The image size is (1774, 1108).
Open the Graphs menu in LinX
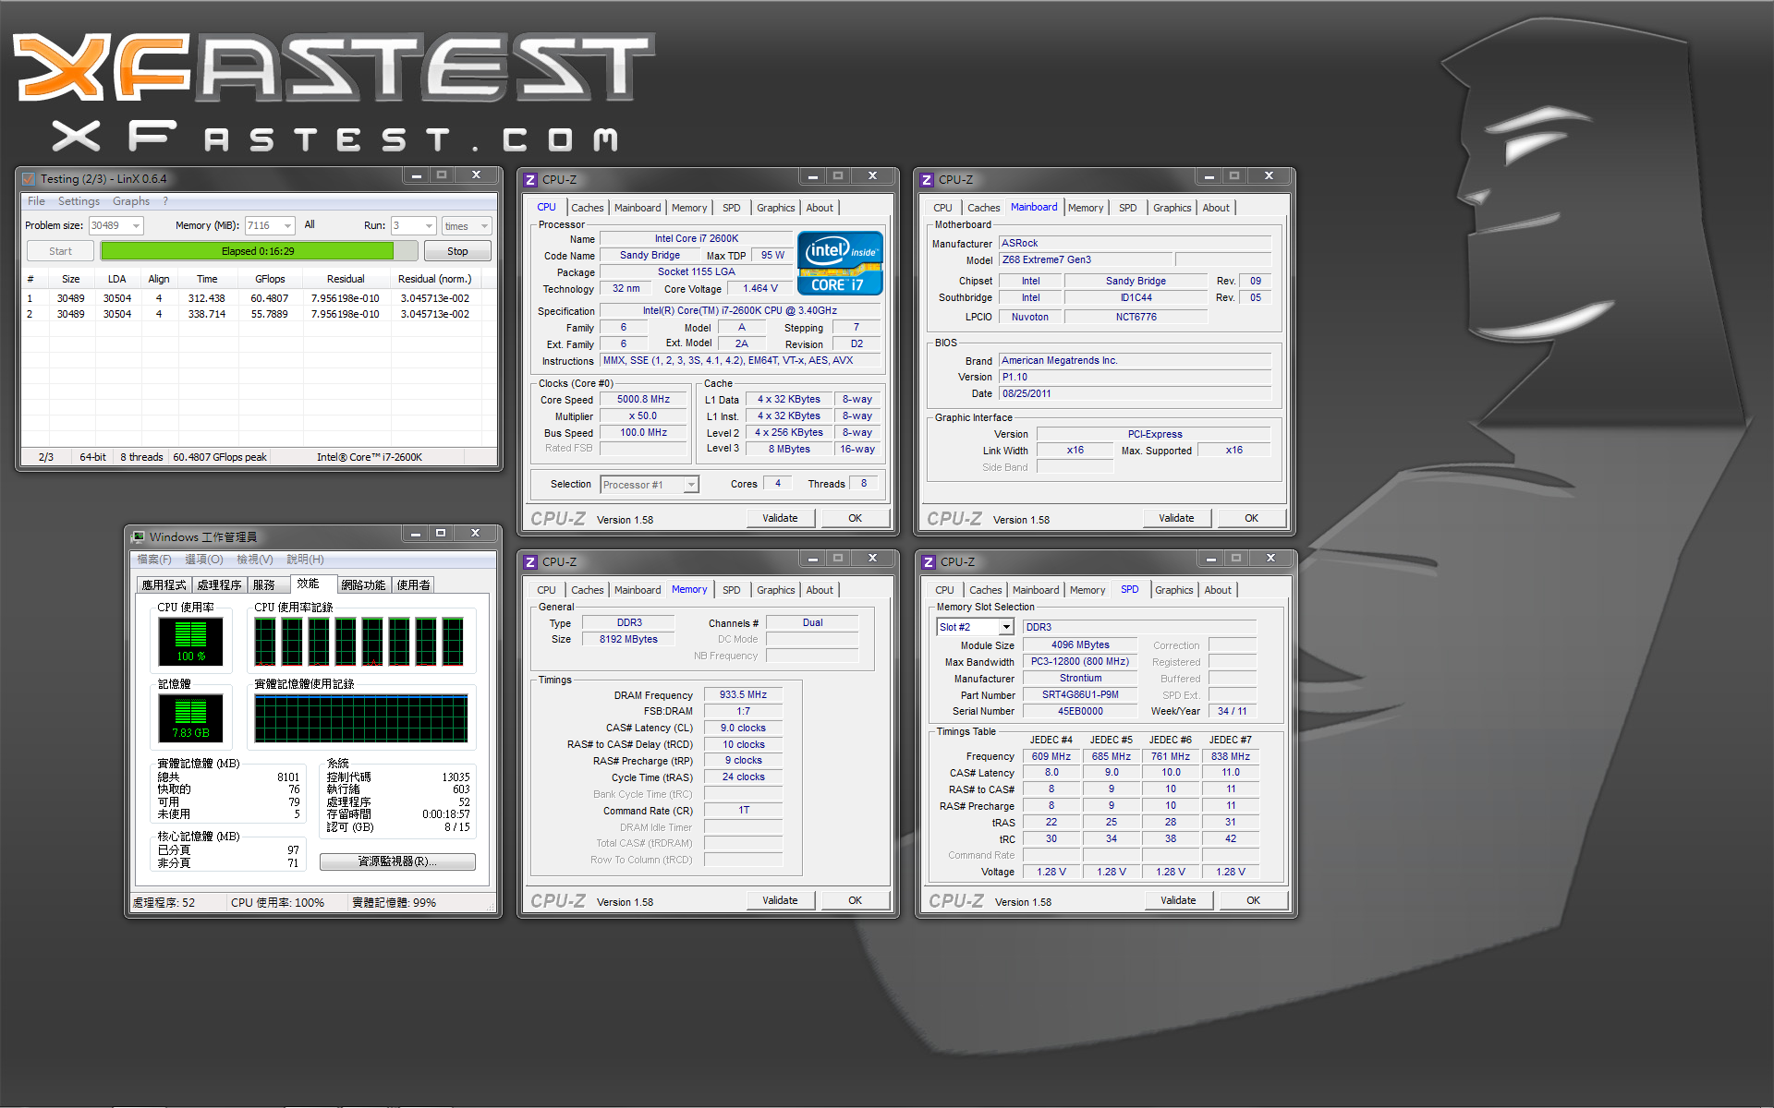click(x=131, y=201)
